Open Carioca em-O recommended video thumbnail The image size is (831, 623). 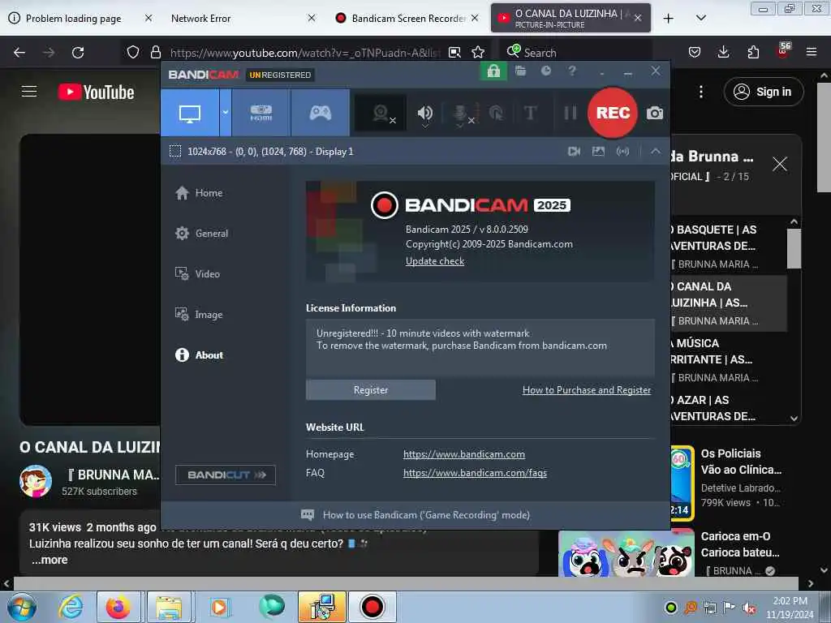click(626, 554)
